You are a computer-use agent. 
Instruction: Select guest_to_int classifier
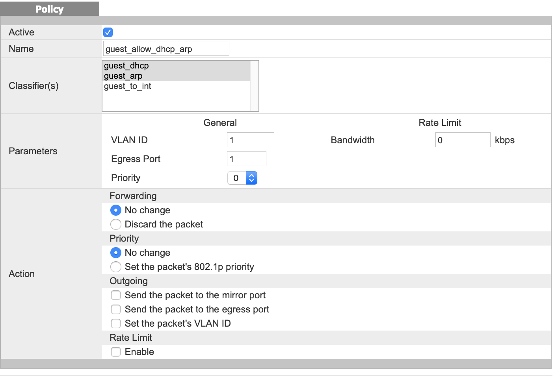click(128, 86)
